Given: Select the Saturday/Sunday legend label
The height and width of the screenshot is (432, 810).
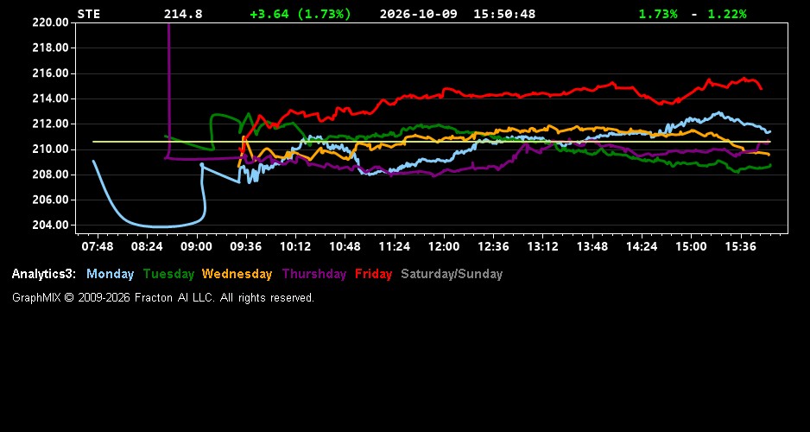Looking at the screenshot, I should point(452,275).
